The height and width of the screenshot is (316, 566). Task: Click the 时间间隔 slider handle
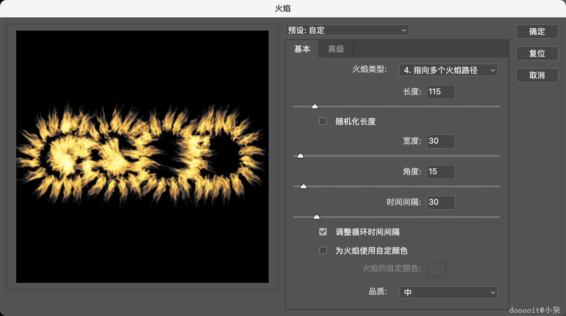coord(317,217)
